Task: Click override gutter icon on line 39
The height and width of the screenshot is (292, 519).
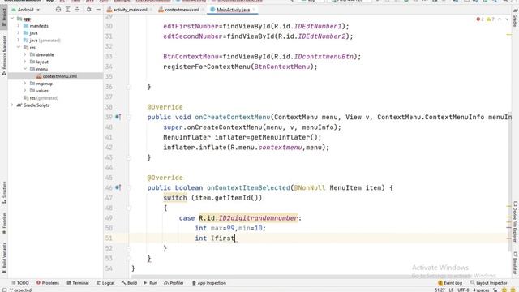Action: point(118,117)
